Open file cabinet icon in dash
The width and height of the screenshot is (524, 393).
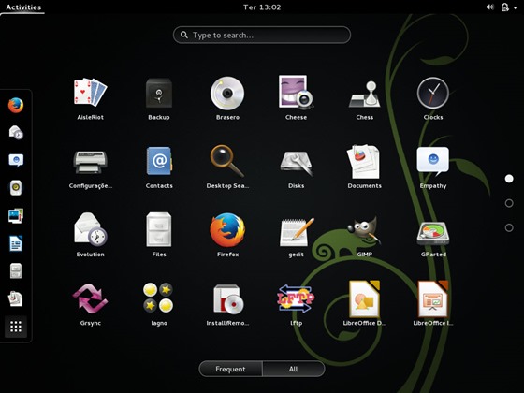[16, 270]
